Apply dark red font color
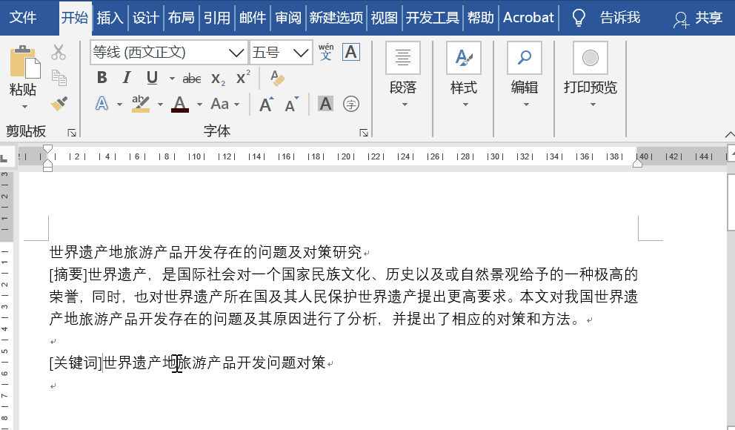The width and height of the screenshot is (735, 430). (x=180, y=104)
